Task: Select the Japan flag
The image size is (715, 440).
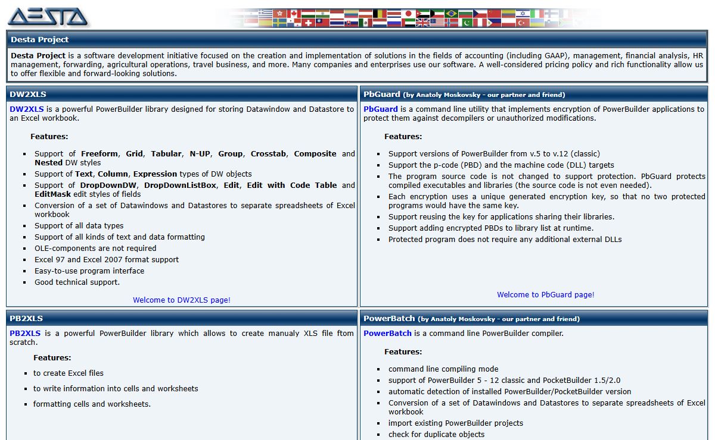Action: pos(408,13)
